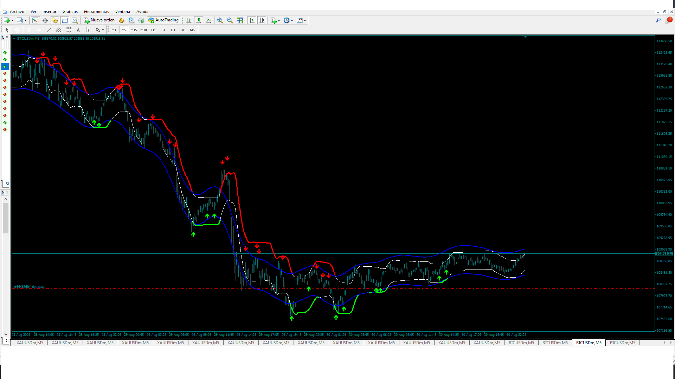Select the crosshair cursor tool
675x379 pixels.
[x=17, y=30]
